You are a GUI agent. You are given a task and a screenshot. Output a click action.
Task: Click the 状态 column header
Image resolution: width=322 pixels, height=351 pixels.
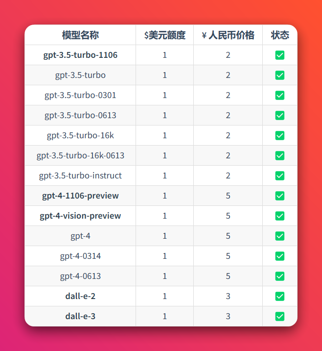(x=280, y=35)
